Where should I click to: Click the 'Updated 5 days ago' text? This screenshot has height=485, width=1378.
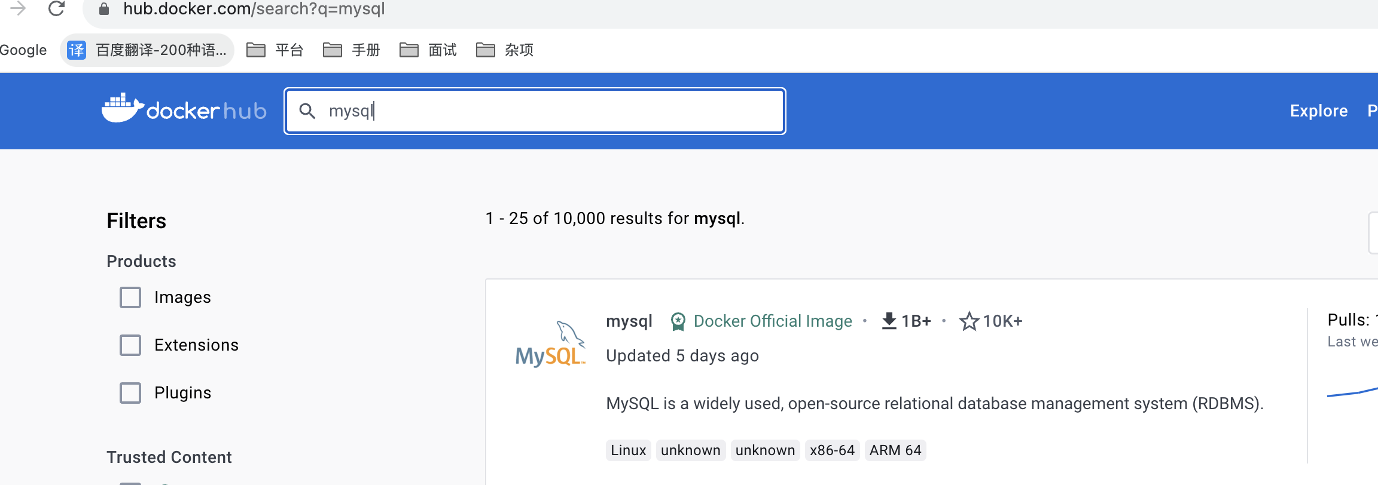pyautogui.click(x=682, y=356)
